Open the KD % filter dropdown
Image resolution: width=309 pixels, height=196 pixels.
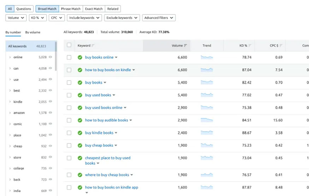tap(38, 18)
